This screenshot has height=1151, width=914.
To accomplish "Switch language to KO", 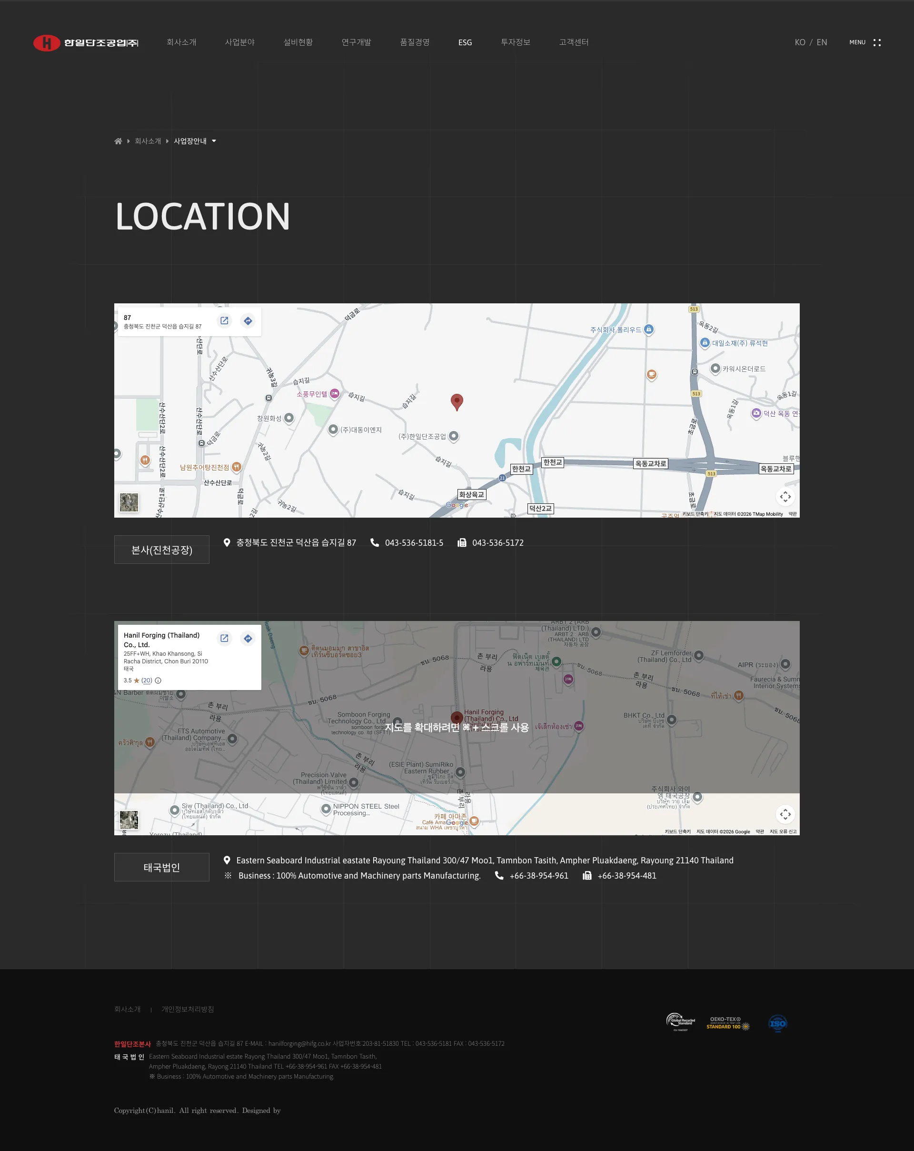I will 800,42.
